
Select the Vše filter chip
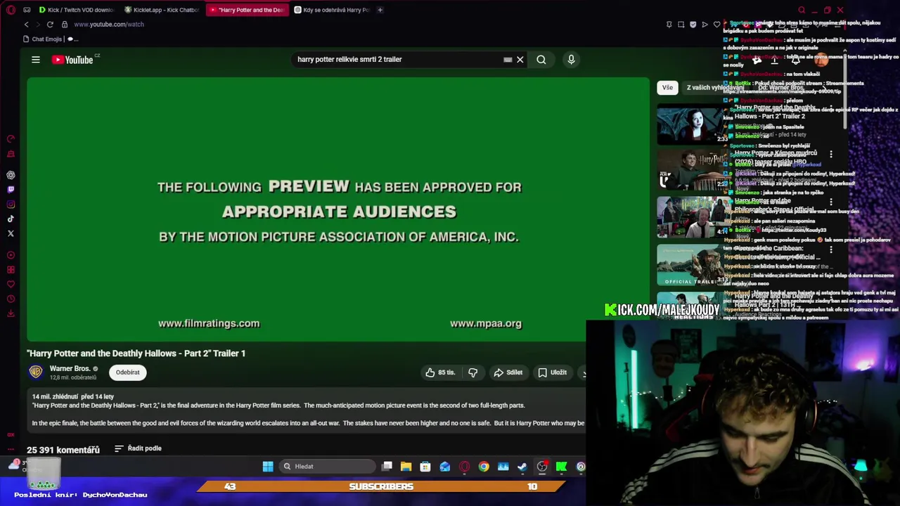667,87
